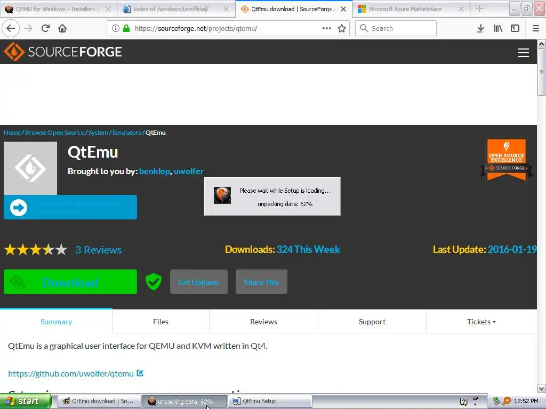The image size is (546, 409).
Task: Click the green shield checkmark icon
Action: (153, 281)
